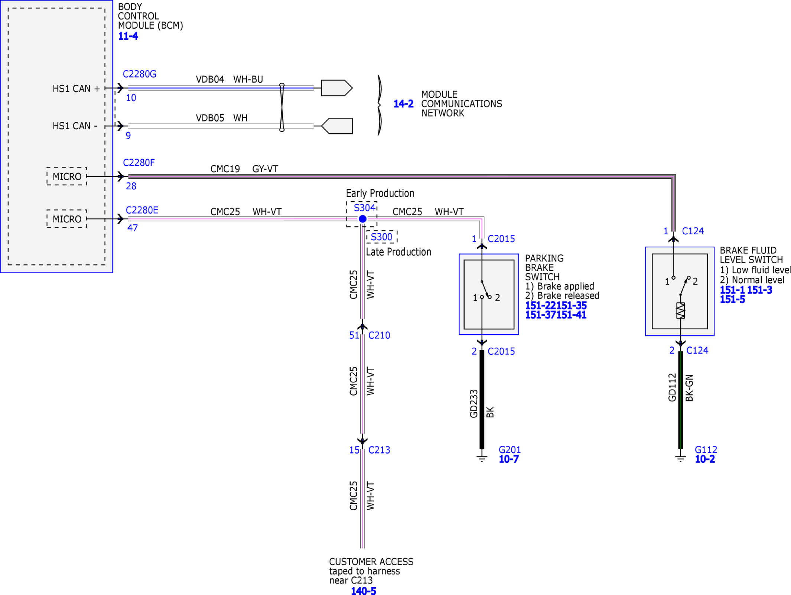This screenshot has width=791, height=595.
Task: Click the C213 connector label
Action: (379, 450)
